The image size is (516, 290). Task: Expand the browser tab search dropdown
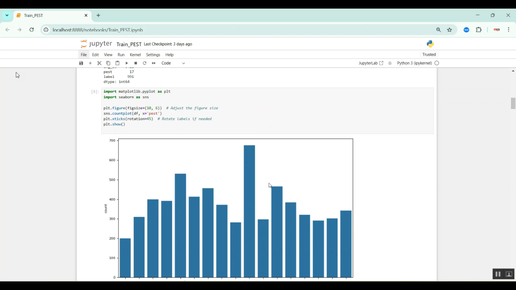(7, 15)
